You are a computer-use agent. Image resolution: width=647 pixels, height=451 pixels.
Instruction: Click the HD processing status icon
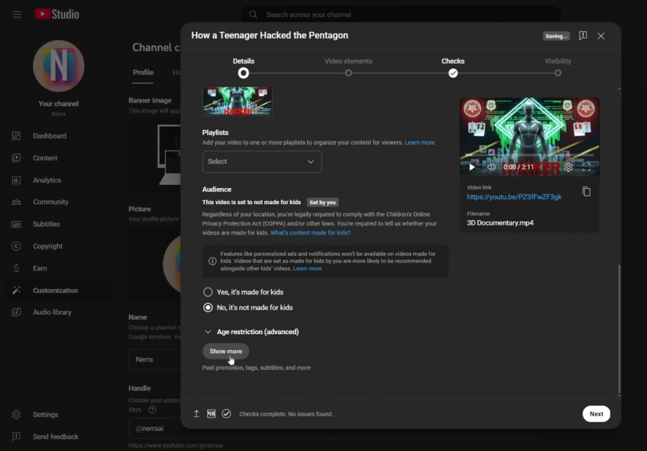pos(211,413)
